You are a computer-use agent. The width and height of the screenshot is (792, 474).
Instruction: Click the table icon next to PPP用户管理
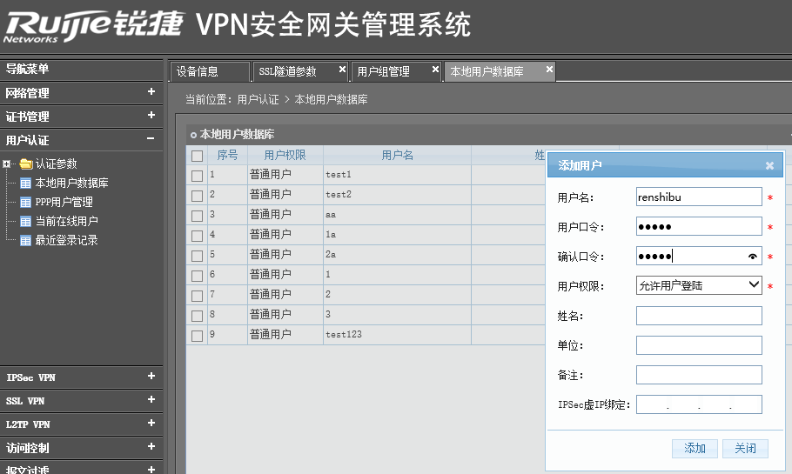(25, 202)
